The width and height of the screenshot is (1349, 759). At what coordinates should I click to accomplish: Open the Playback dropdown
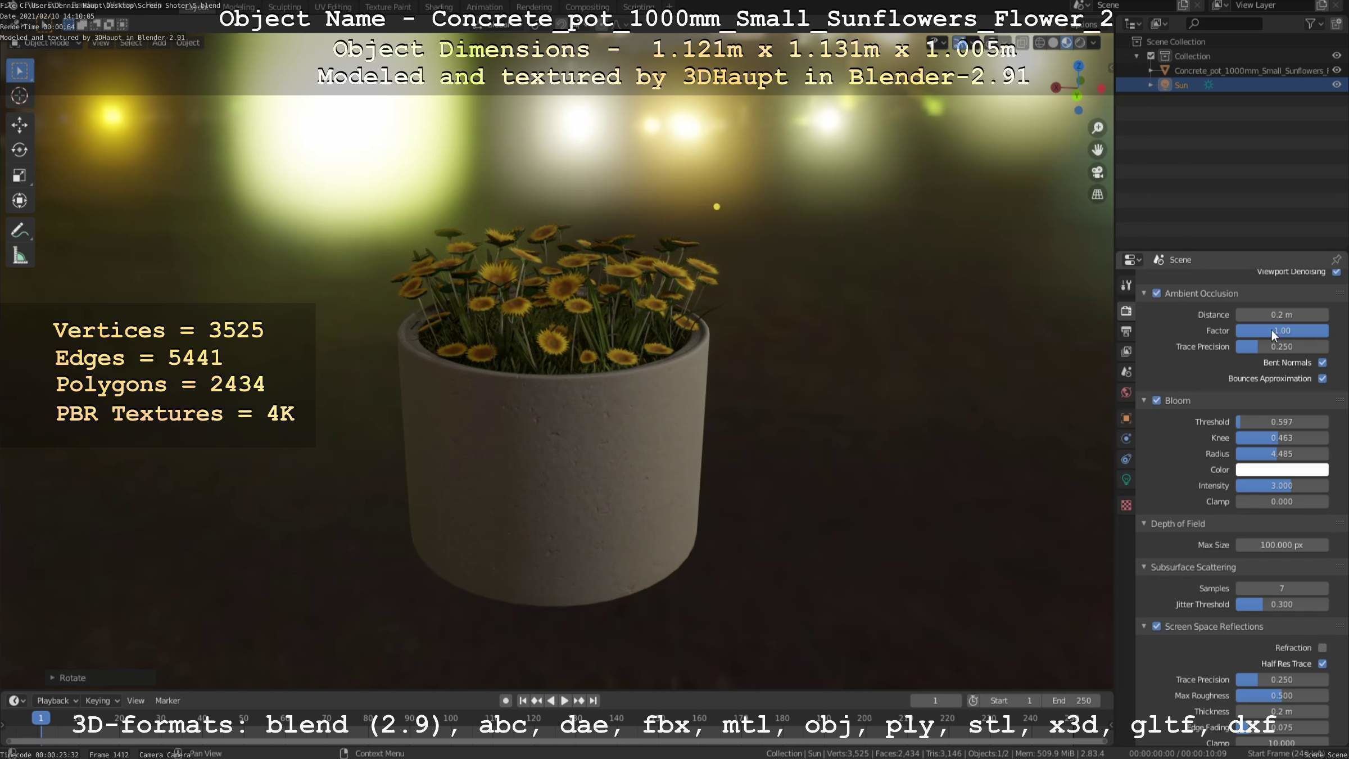(57, 701)
